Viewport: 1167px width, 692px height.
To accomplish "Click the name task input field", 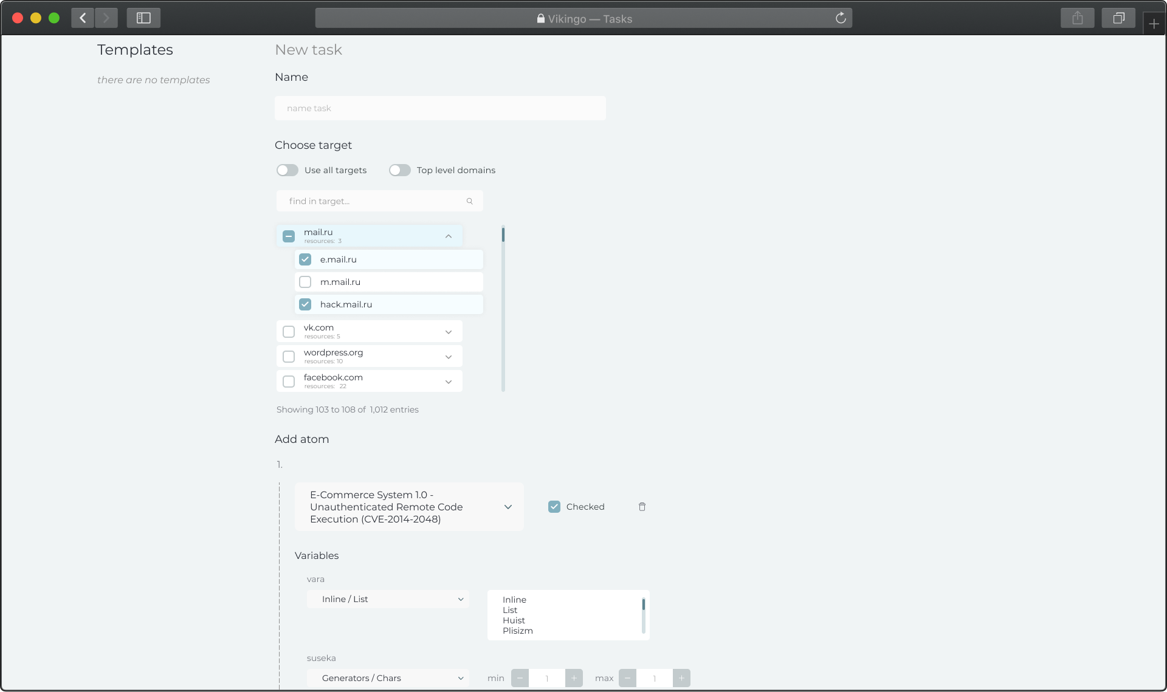I will 440,108.
